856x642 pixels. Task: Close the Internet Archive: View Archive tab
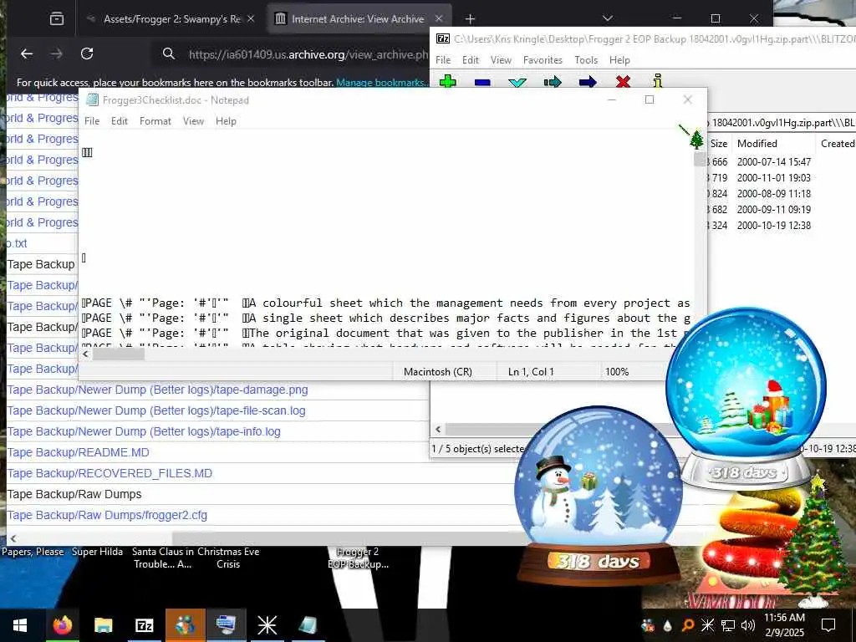click(438, 18)
